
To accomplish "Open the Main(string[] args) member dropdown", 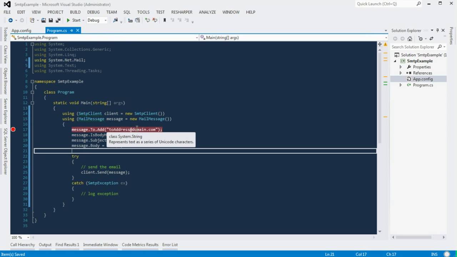I will tap(386, 37).
